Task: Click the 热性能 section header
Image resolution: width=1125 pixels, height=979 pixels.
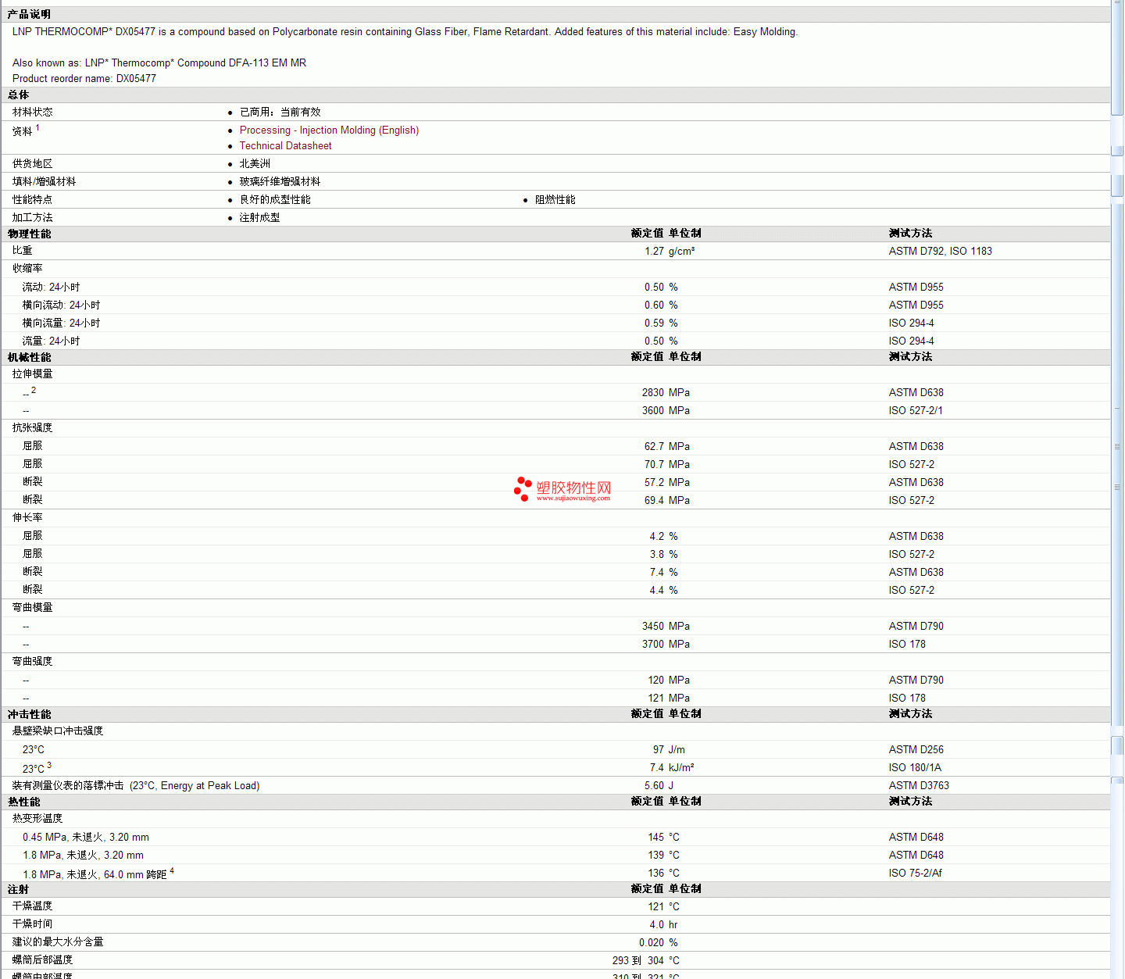Action: pos(23,802)
